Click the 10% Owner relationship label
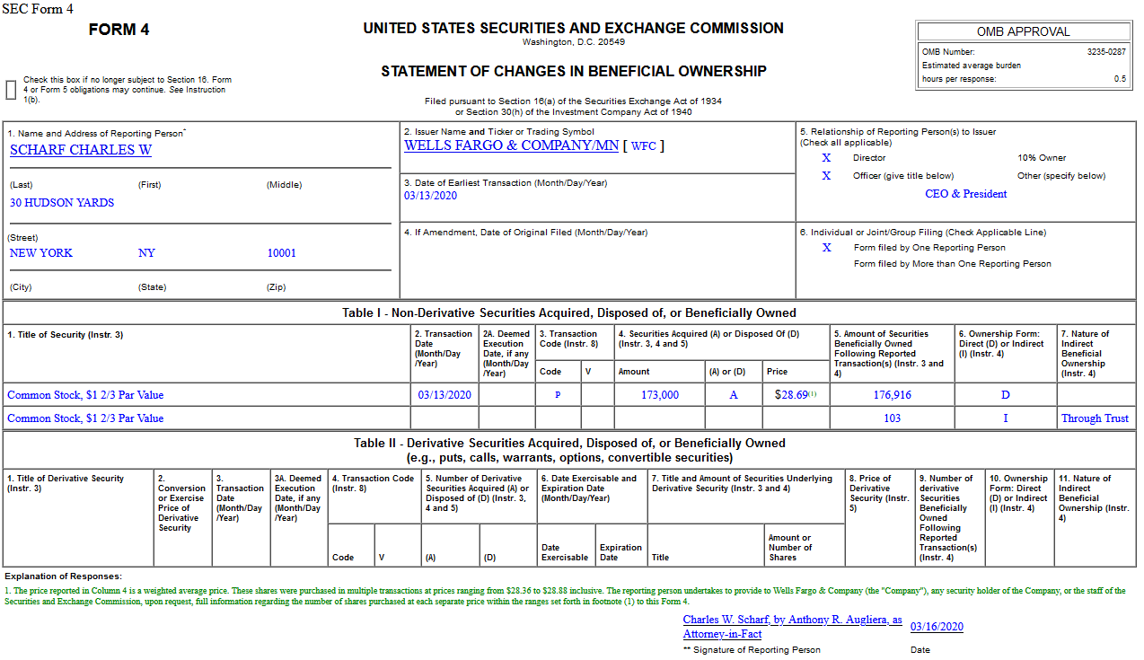This screenshot has height=660, width=1144. pyautogui.click(x=1041, y=158)
